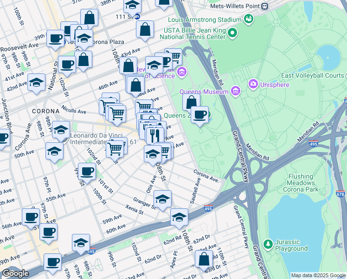Click the Mets-Willets Point train station icon
347x279 pixels.
265,6
